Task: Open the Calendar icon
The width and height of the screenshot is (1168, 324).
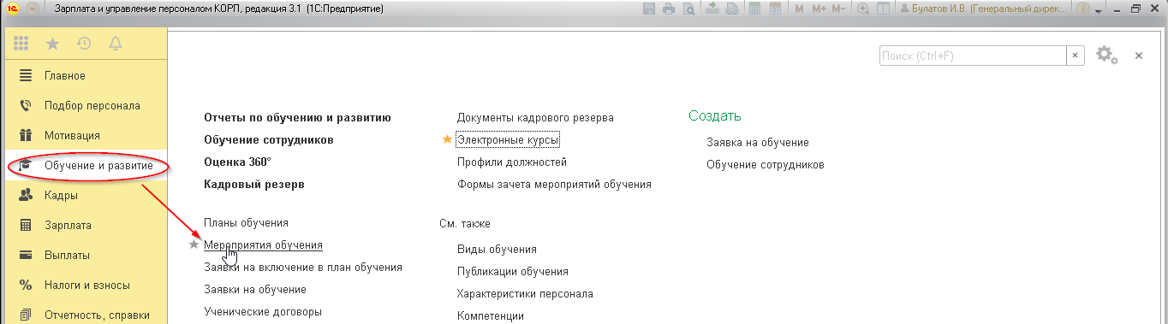Action: (x=774, y=9)
